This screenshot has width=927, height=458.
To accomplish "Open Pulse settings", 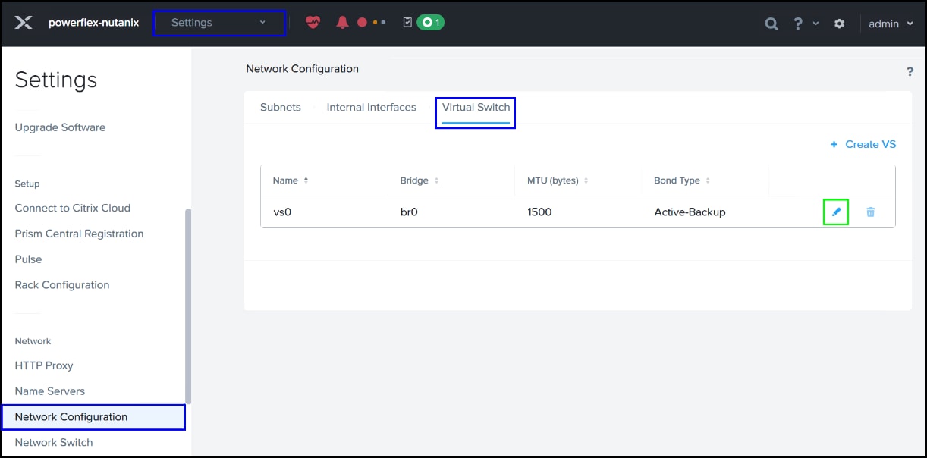I will (28, 259).
